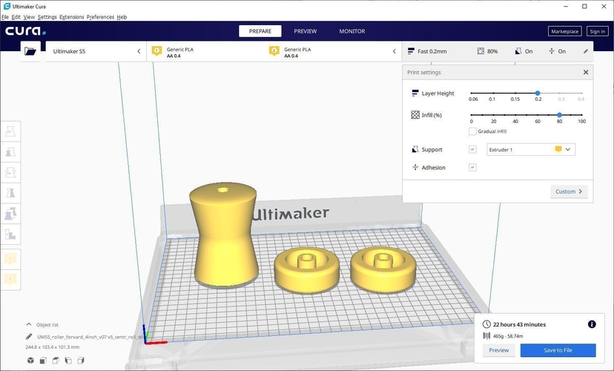Select the Mirror tool in left toolbar
Viewport: 614px width, 371px height.
click(10, 193)
